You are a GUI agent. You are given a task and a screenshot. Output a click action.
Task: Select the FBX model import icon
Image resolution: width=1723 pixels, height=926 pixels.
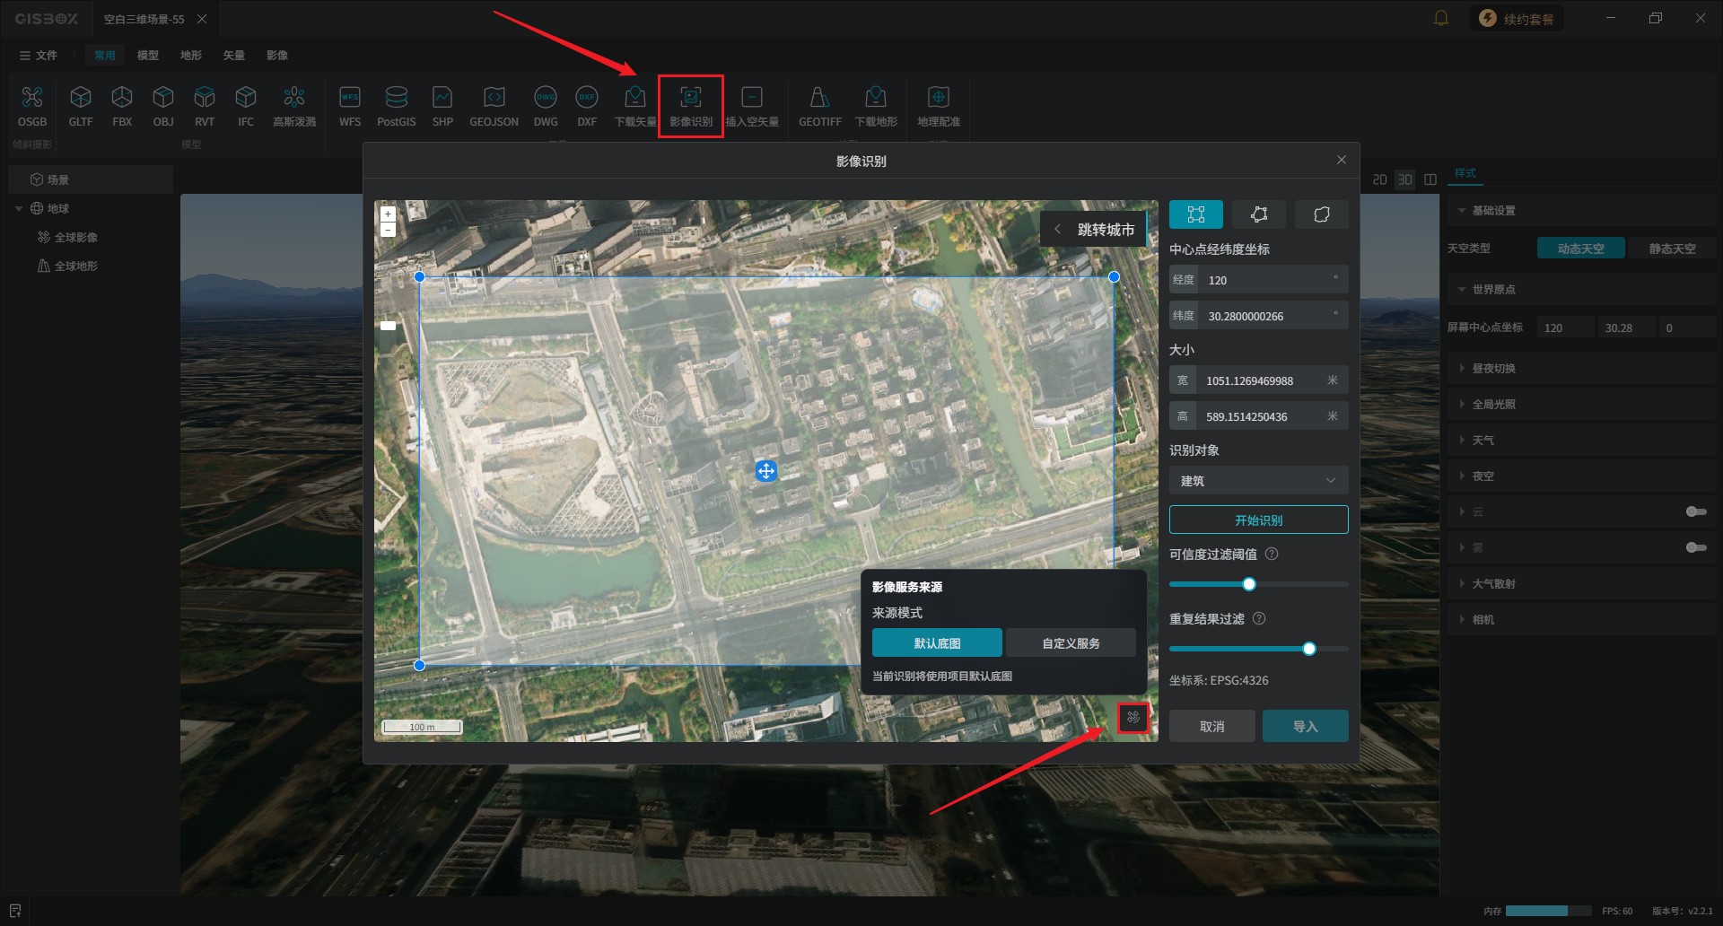(x=122, y=106)
